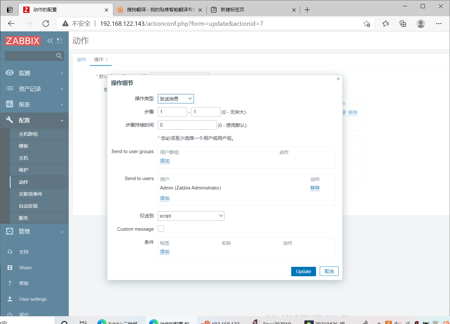
Task: Click the gear icon for 管理
Action: point(10,231)
